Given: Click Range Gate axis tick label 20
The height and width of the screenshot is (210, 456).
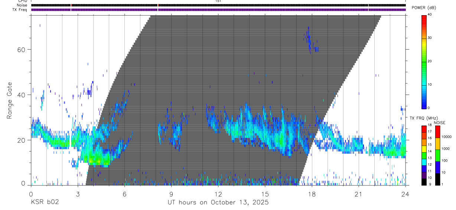Looking at the screenshot, I should click(22, 140).
